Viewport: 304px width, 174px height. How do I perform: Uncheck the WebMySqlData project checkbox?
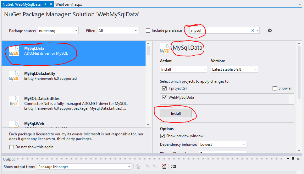[165, 97]
